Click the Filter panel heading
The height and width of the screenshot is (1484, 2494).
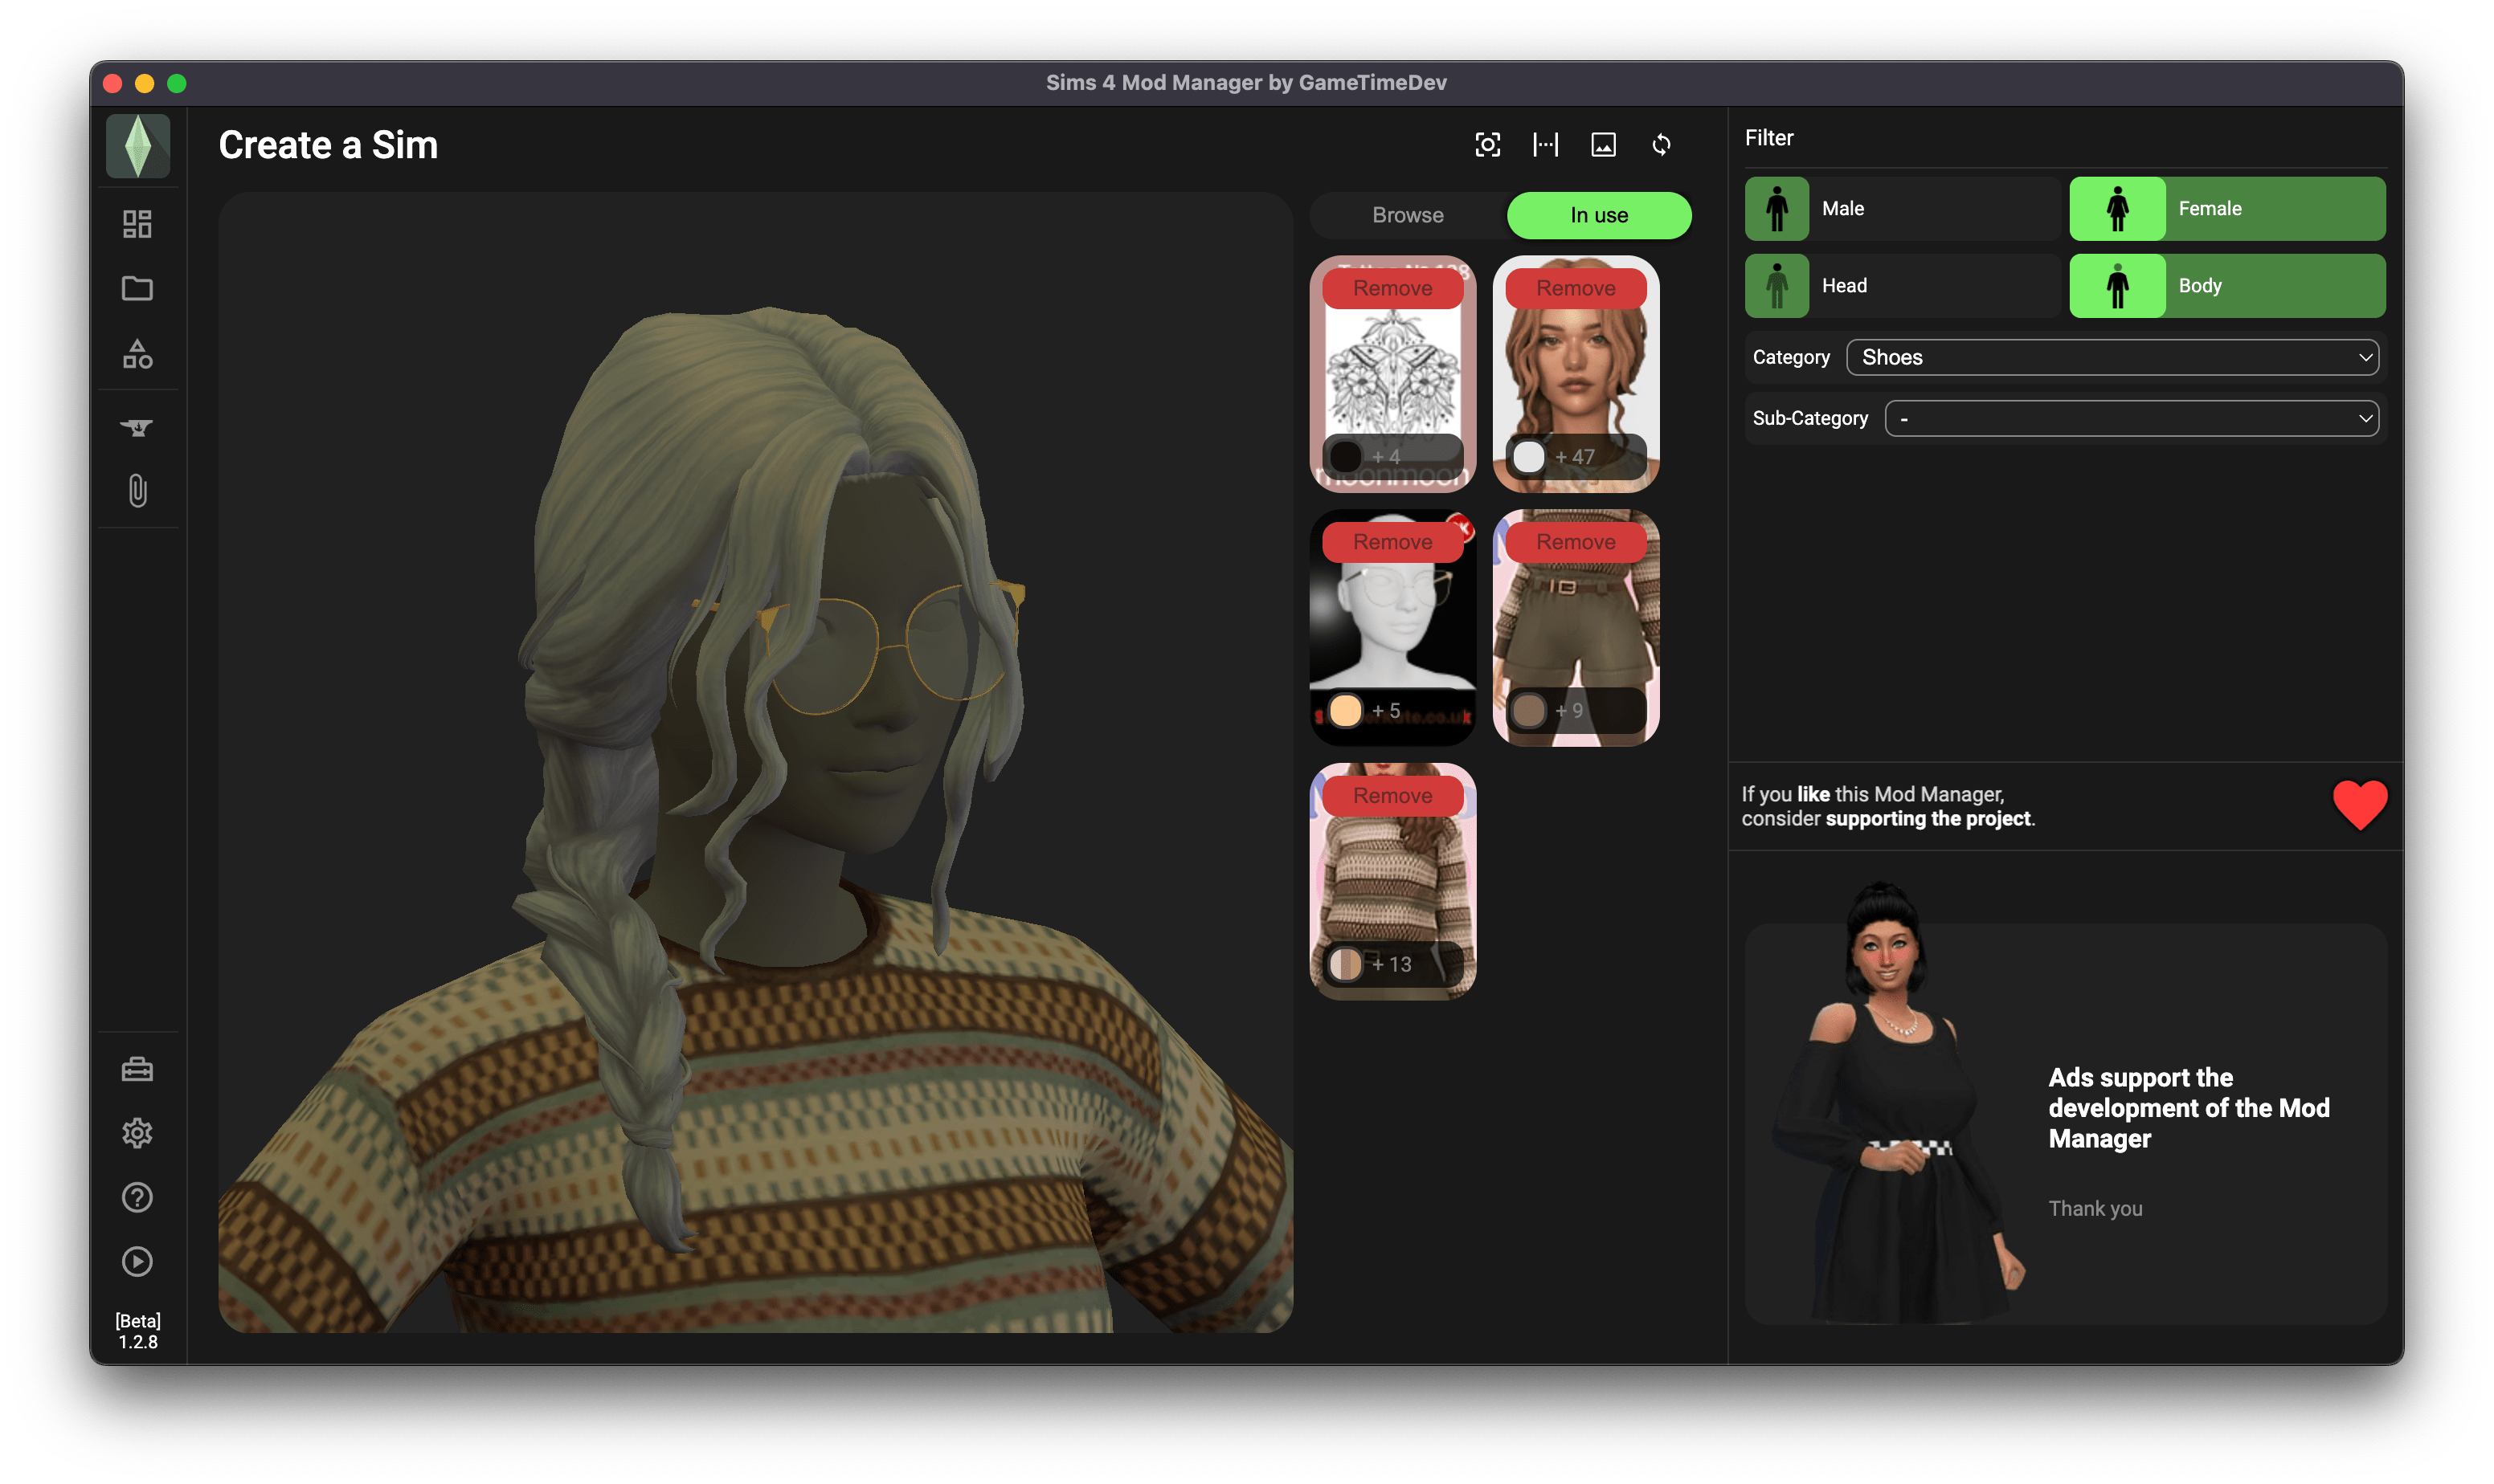click(1768, 138)
